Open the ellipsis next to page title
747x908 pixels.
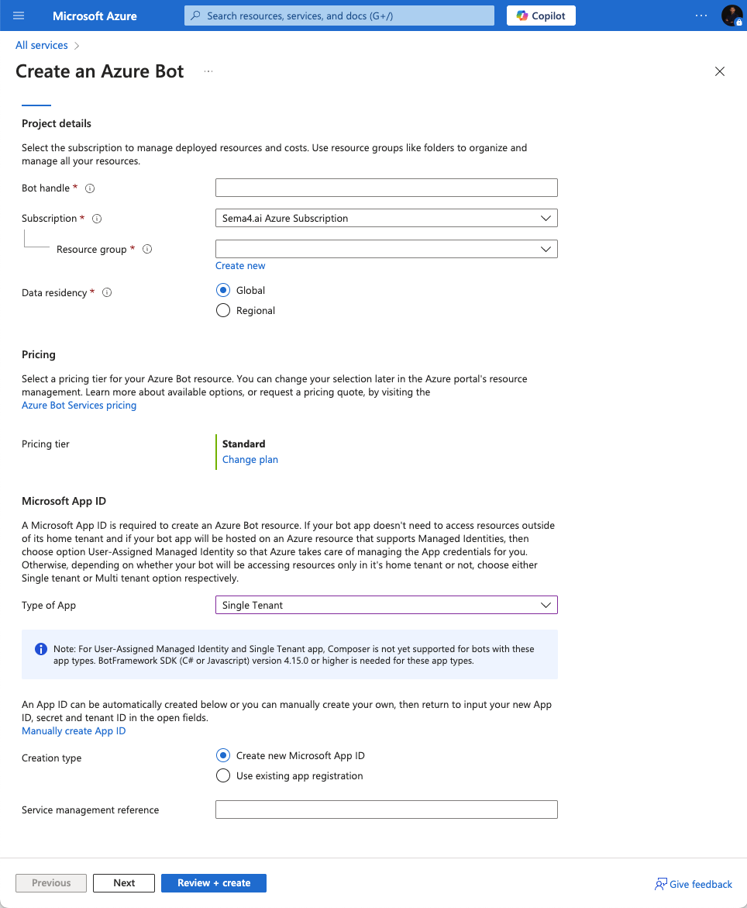pos(208,71)
